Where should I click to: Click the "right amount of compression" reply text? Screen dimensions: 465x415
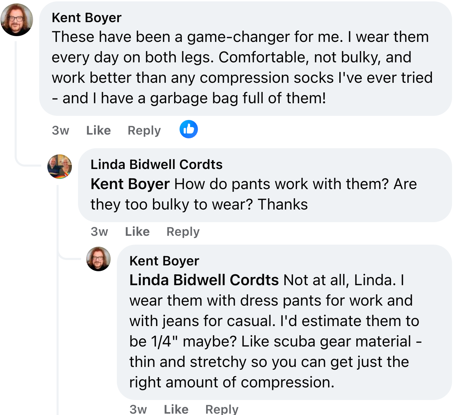[x=232, y=382]
